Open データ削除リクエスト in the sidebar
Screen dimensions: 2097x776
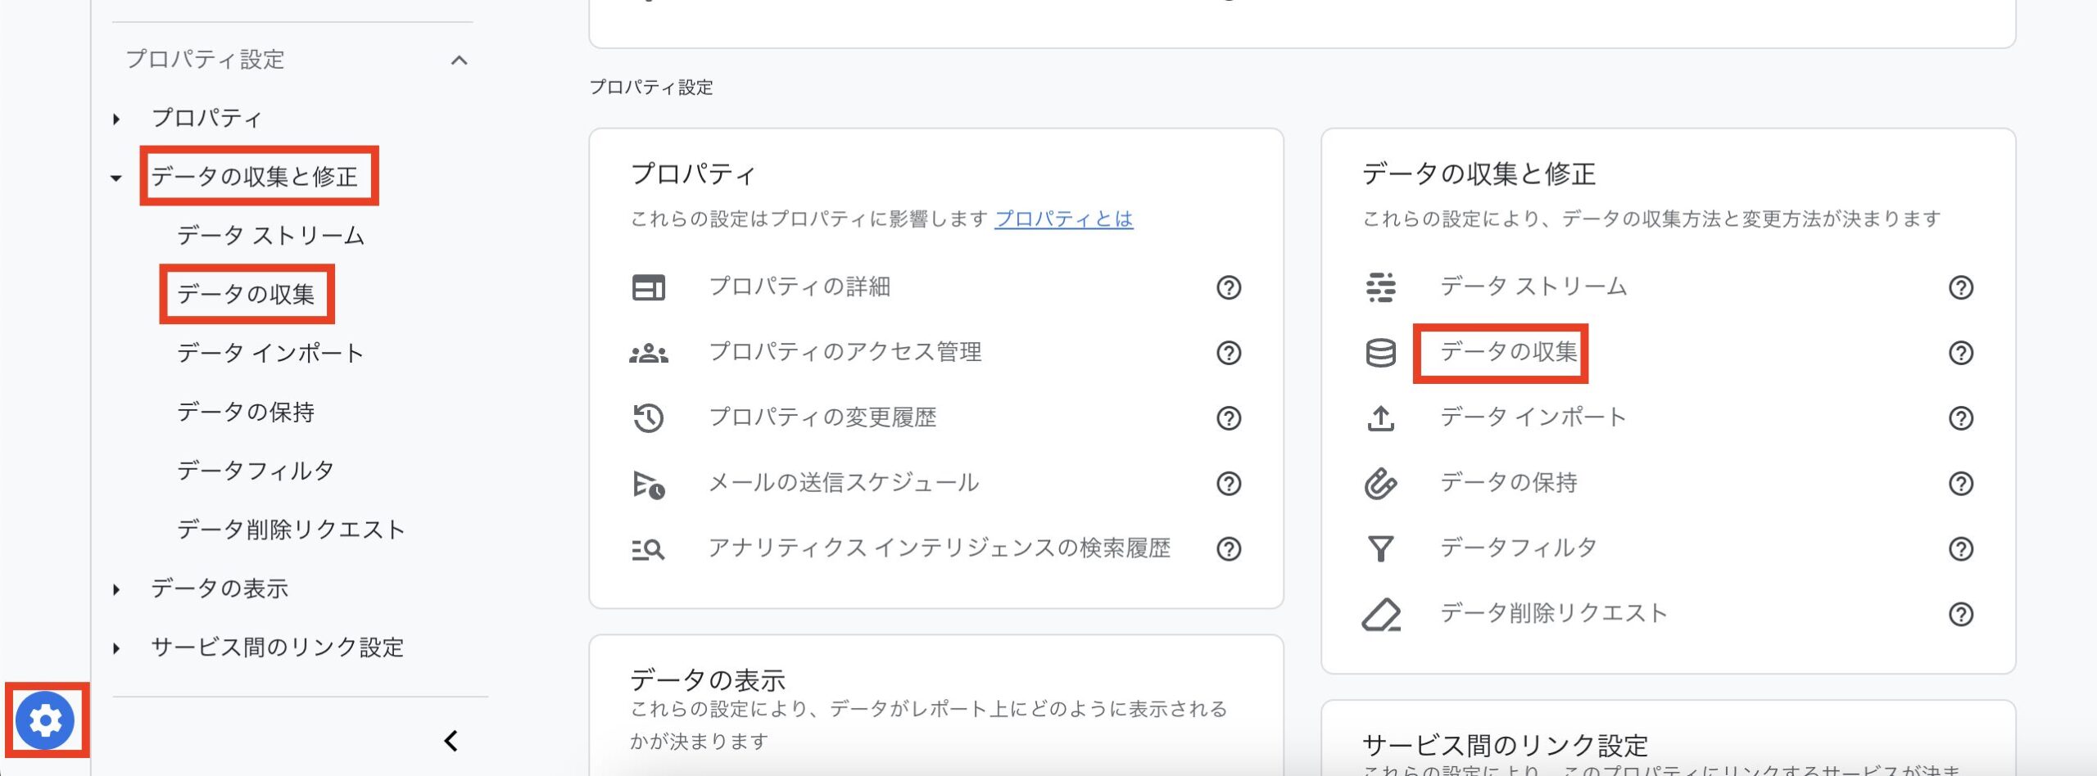coord(292,530)
